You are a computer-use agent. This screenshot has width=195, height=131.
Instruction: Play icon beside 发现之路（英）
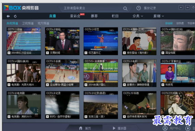pos(86,117)
